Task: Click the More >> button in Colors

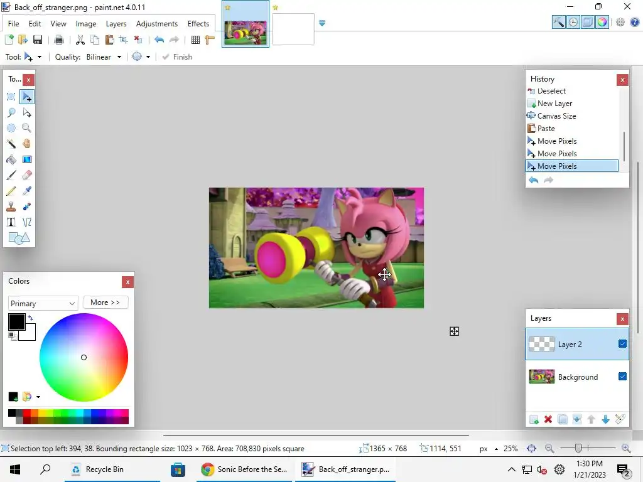Action: tap(105, 303)
